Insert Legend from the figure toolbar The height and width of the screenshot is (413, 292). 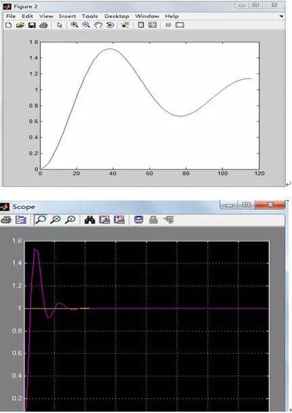[152, 25]
